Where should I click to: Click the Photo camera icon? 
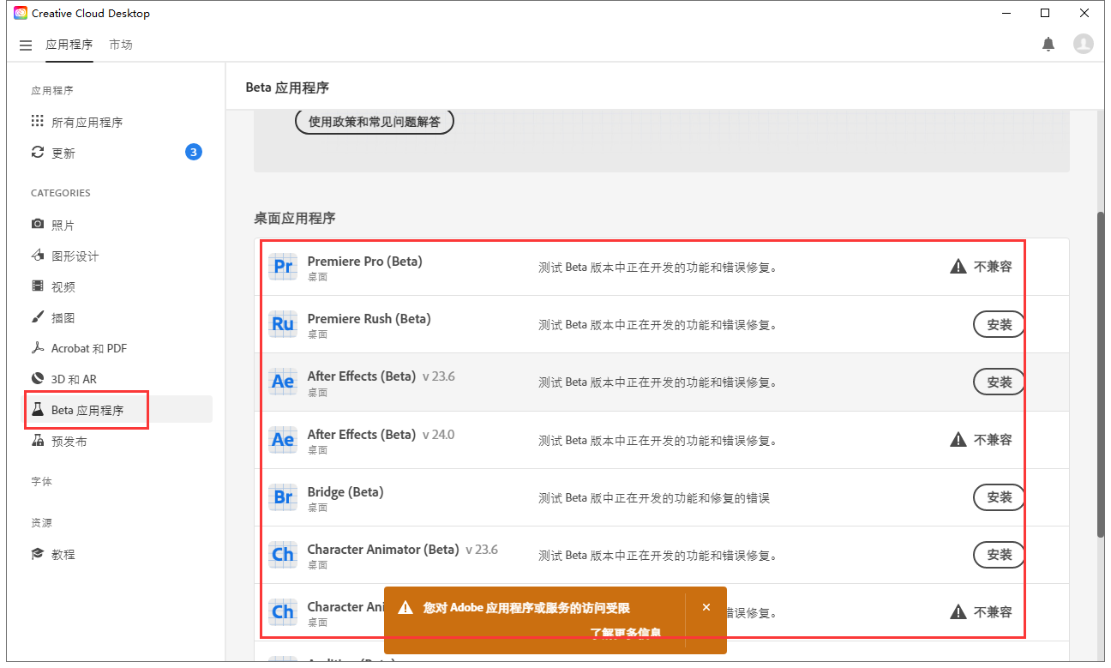38,224
